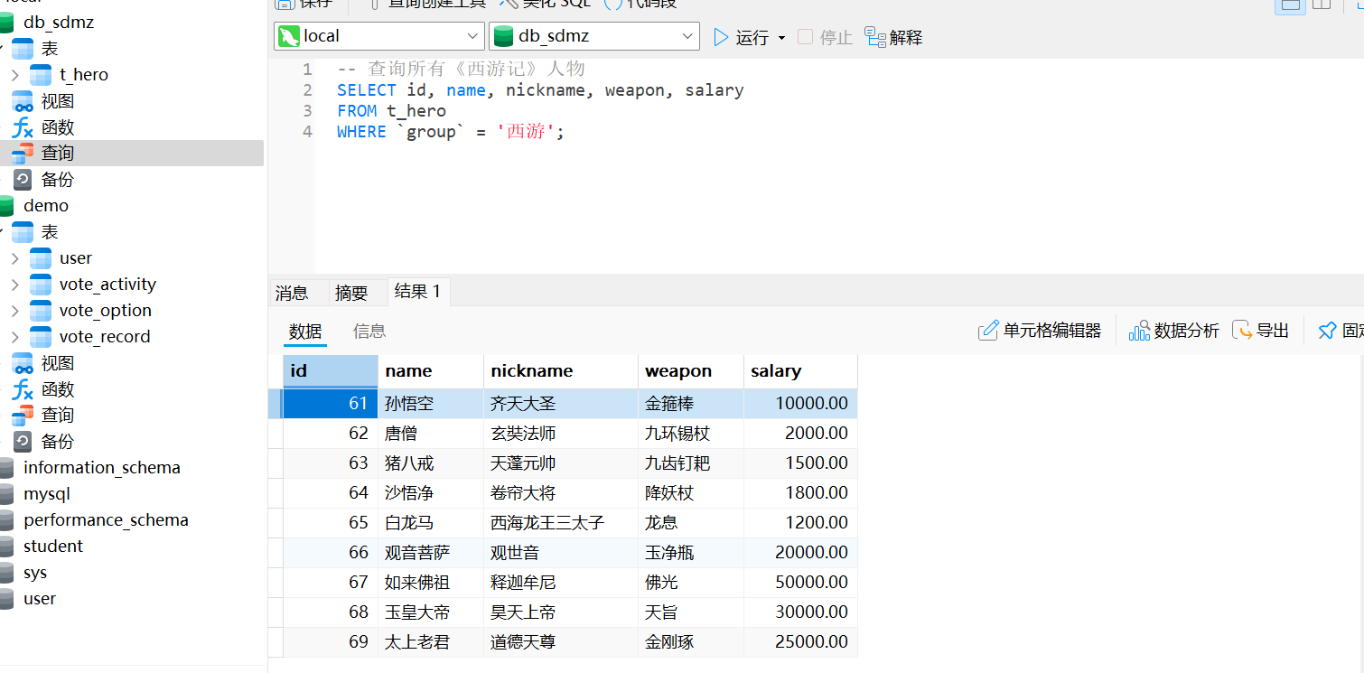Open the local connection dropdown
1364x673 pixels.
(379, 36)
